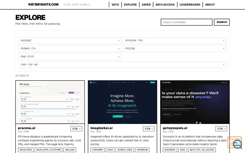
Task: Click the prarena.ai title
Action: coord(27,128)
